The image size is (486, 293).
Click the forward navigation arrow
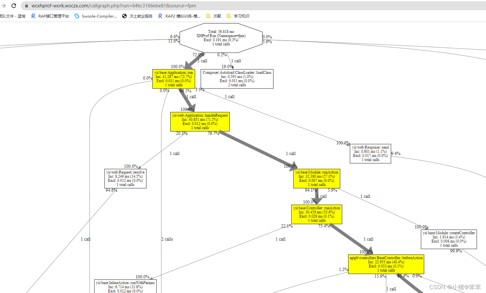(x=4, y=6)
